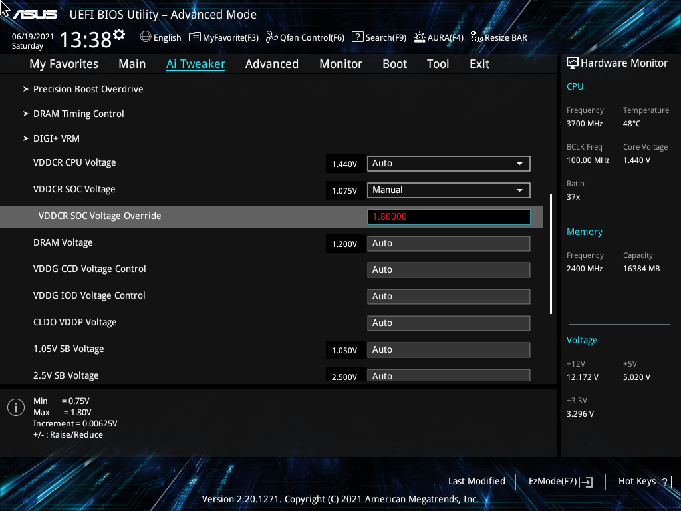Open the VDDCR SOC Voltage Manual dropdown
The image size is (681, 511).
[448, 190]
